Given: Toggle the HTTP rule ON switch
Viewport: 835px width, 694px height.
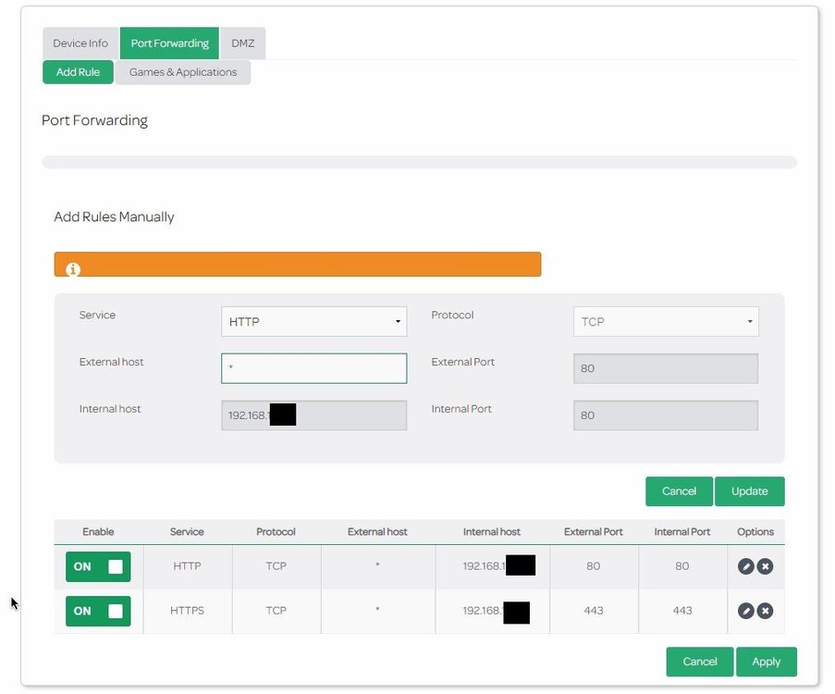Looking at the screenshot, I should pos(98,566).
